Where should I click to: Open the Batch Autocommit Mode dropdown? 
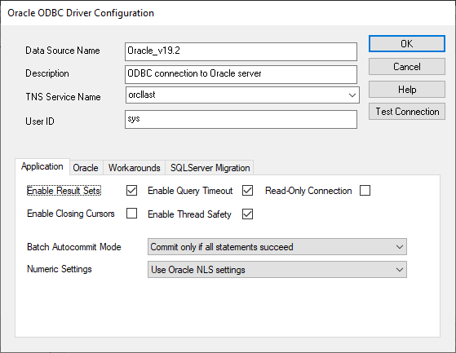pyautogui.click(x=277, y=247)
